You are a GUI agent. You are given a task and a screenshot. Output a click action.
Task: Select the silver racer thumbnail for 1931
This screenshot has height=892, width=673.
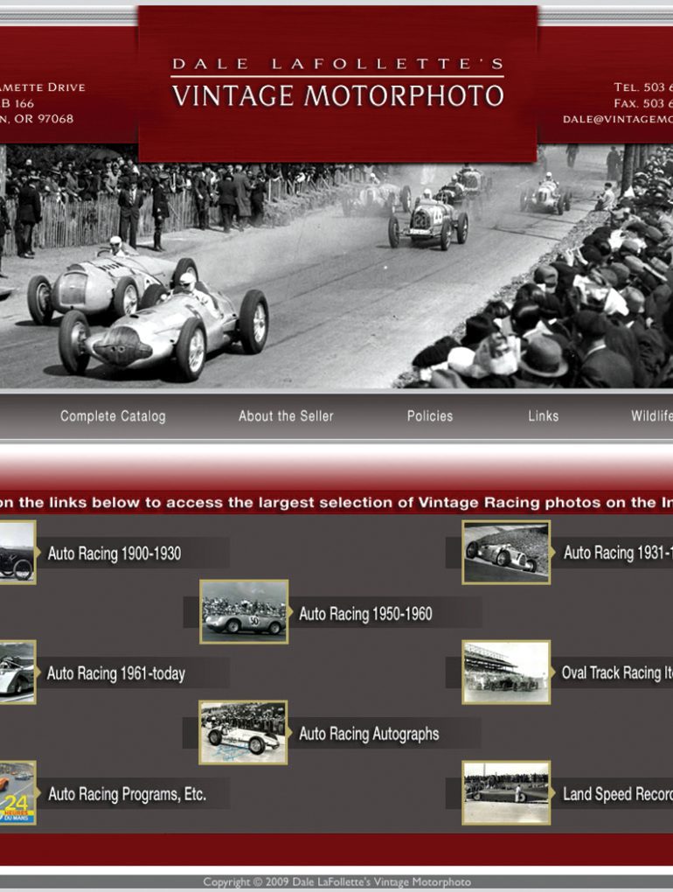click(506, 553)
